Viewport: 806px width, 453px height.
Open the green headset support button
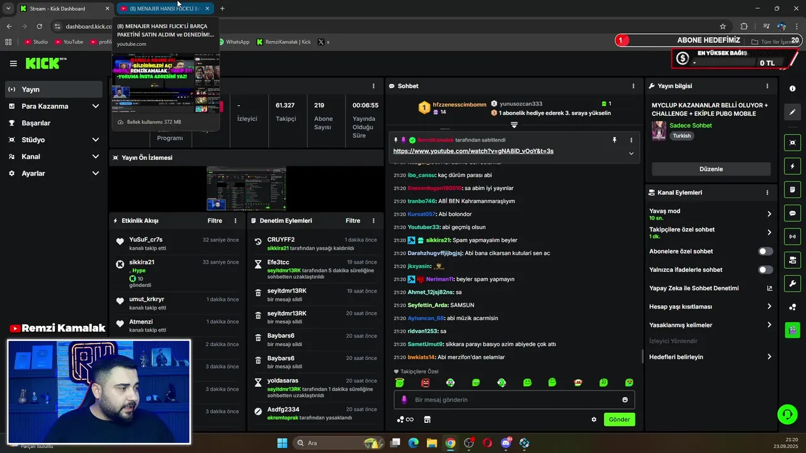tap(787, 414)
